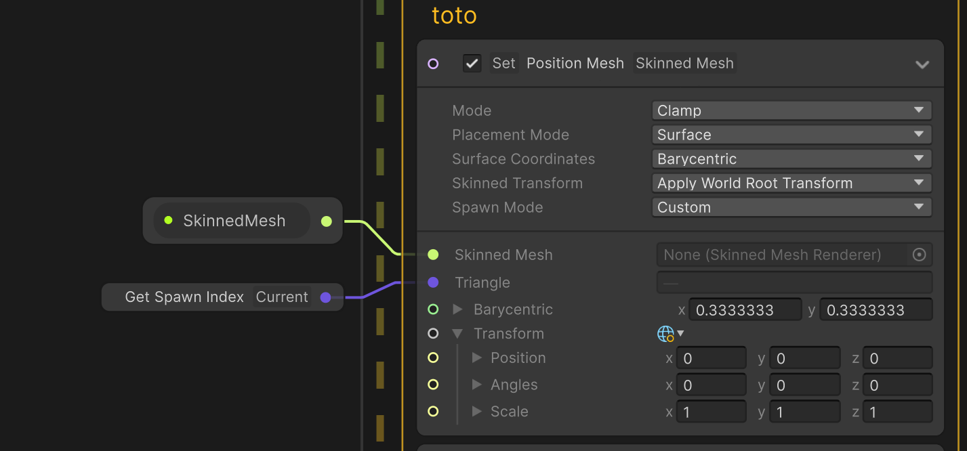Toggle the Set Position Mesh enable checkbox

[472, 62]
